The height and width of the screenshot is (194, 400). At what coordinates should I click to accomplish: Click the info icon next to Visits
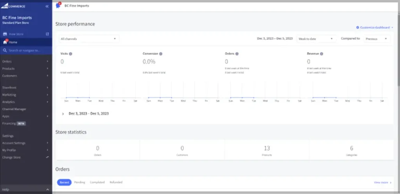tap(71, 54)
